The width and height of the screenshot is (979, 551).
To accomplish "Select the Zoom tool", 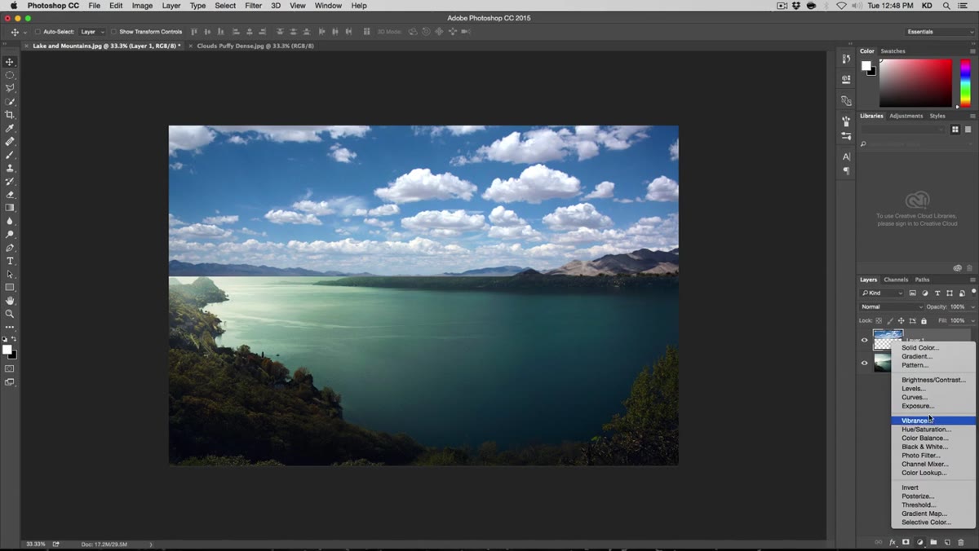I will point(10,314).
